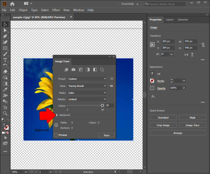
Task: Click the Auto-Color preset icon in Image Trace
Action: (x=66, y=69)
